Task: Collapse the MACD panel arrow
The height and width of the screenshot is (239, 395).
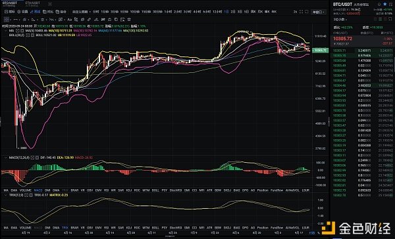Action: pyautogui.click(x=5, y=158)
